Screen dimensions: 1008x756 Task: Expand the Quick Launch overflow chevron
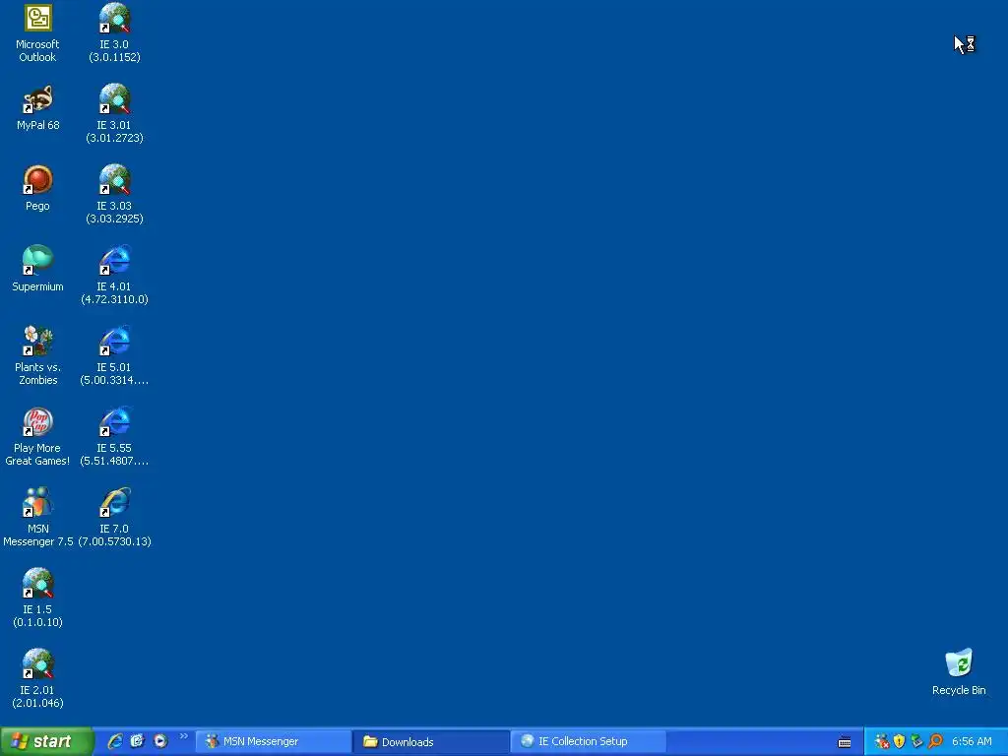coord(184,736)
